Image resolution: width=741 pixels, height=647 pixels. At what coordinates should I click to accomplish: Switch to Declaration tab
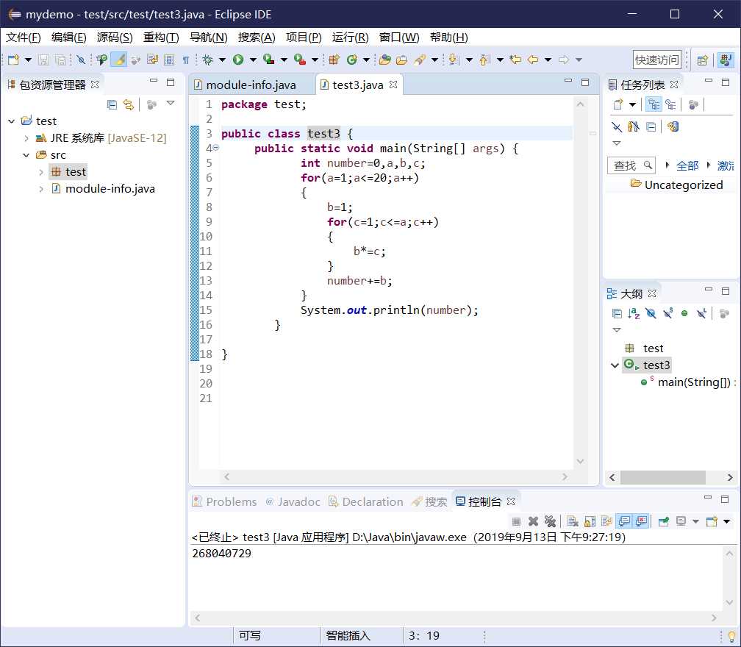click(x=366, y=502)
